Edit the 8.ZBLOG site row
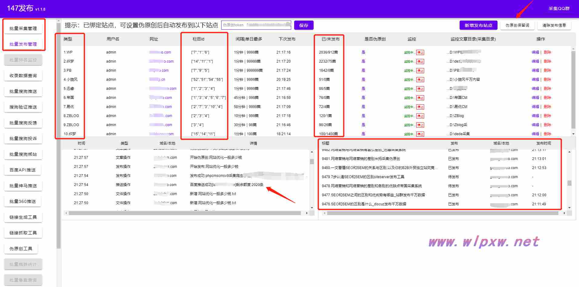 tap(535, 116)
